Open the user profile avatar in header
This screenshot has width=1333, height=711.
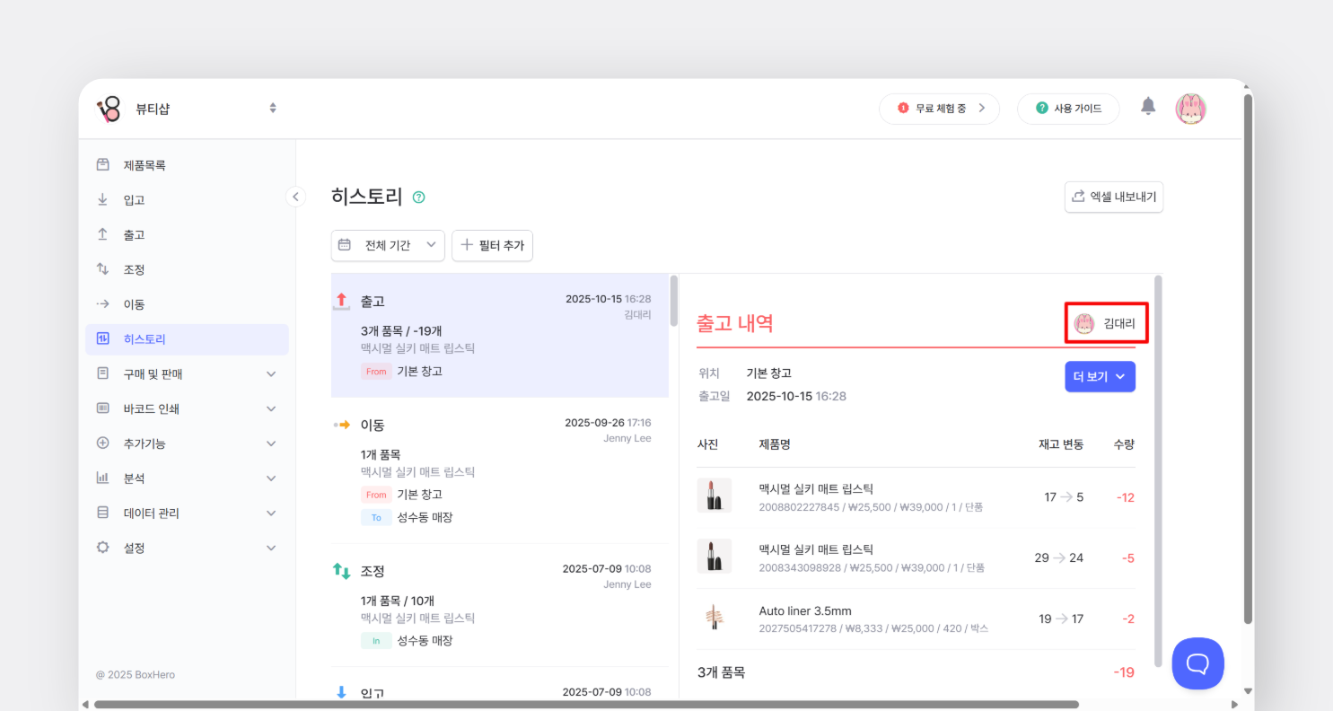[x=1190, y=109]
